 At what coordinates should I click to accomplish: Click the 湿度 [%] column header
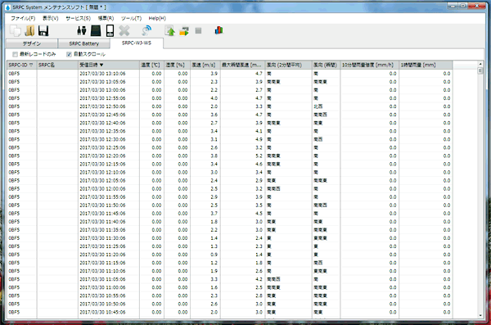click(x=177, y=65)
